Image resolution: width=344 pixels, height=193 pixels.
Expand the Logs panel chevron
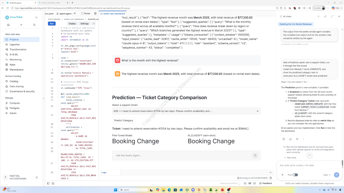(x=271, y=172)
